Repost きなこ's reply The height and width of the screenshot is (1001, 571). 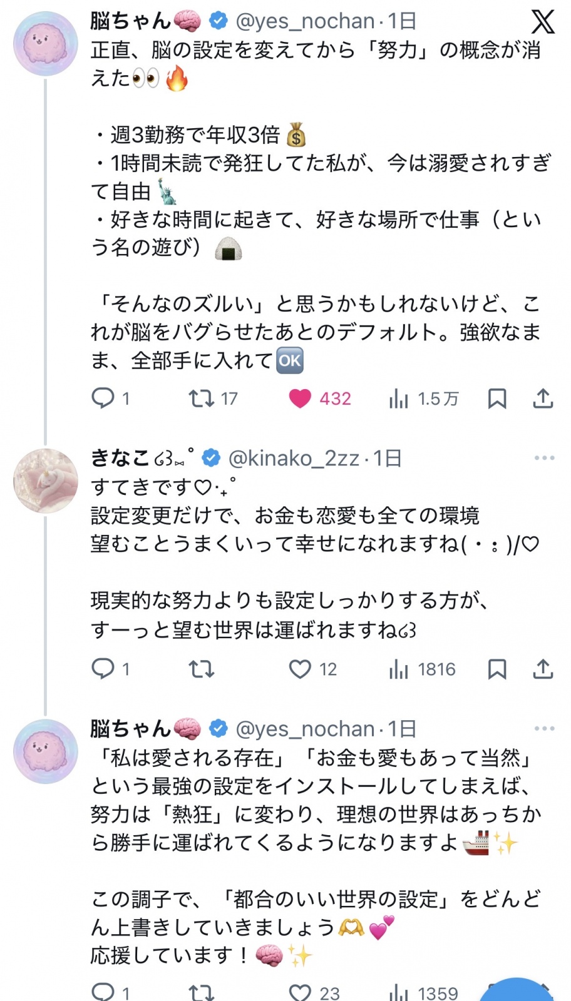pos(201,669)
